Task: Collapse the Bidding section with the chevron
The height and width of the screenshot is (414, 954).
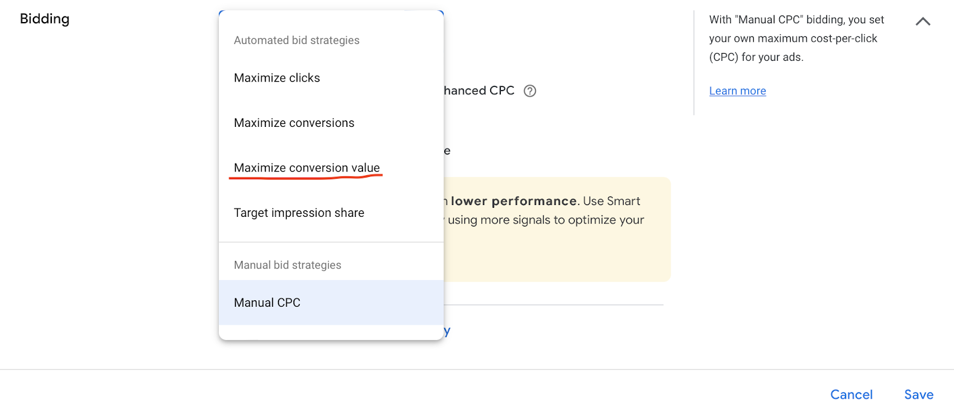Action: coord(922,22)
